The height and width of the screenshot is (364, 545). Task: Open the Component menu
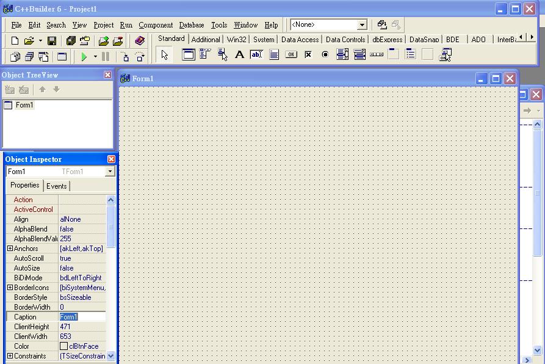(156, 25)
